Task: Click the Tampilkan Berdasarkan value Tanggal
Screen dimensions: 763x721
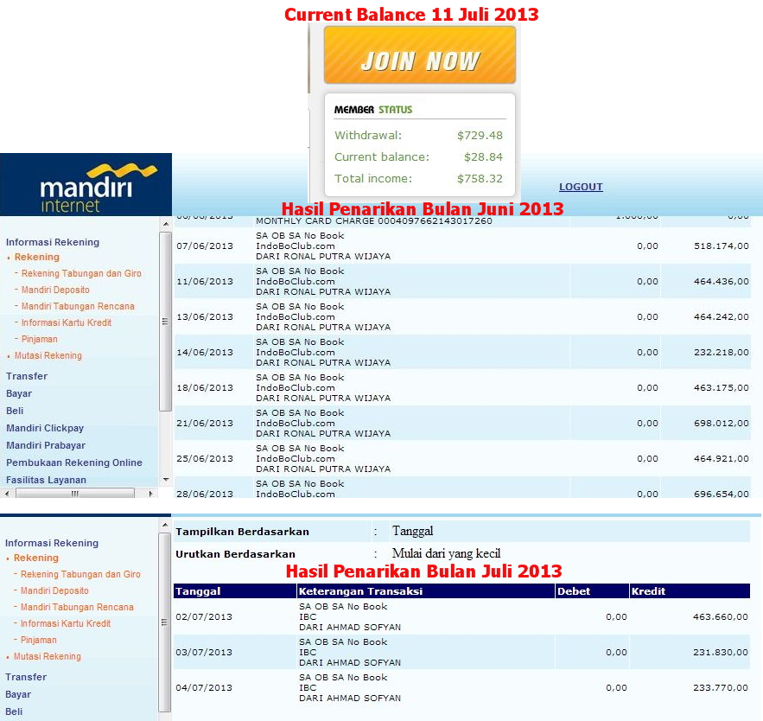Action: click(413, 531)
